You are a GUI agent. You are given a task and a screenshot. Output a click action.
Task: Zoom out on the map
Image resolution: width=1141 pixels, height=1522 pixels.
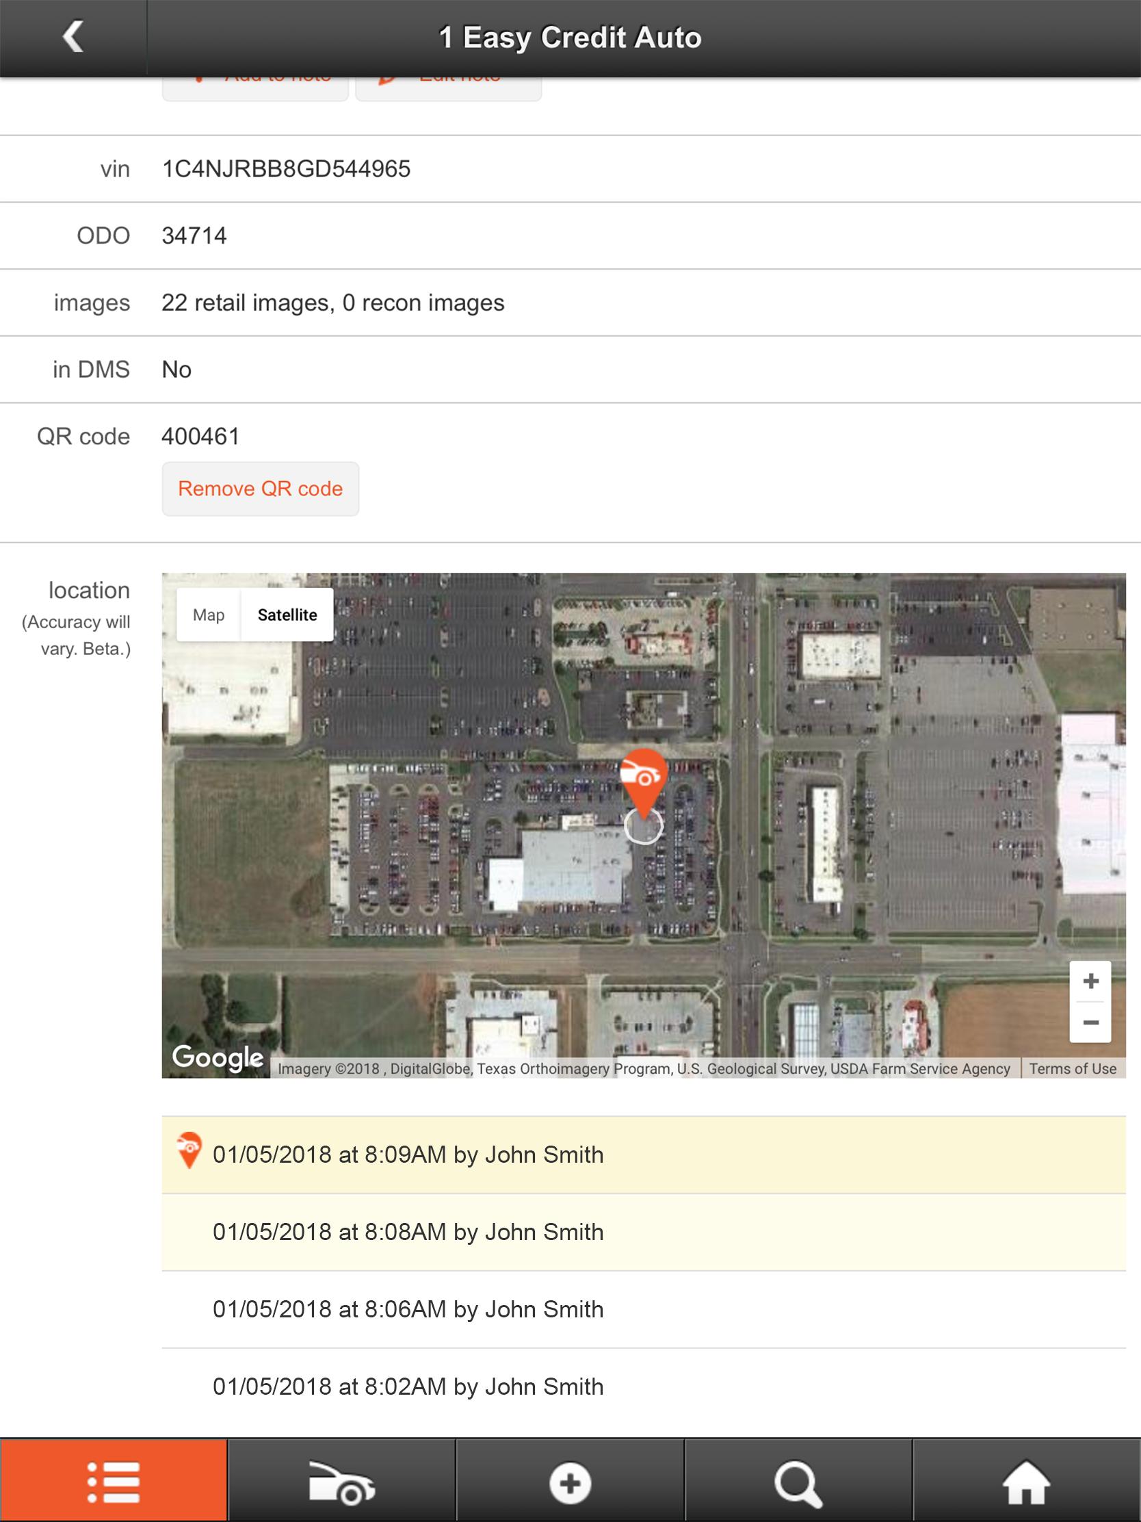[1090, 1022]
